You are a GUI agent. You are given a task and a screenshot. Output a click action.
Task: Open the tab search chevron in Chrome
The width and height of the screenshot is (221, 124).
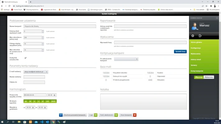tap(202, 2)
